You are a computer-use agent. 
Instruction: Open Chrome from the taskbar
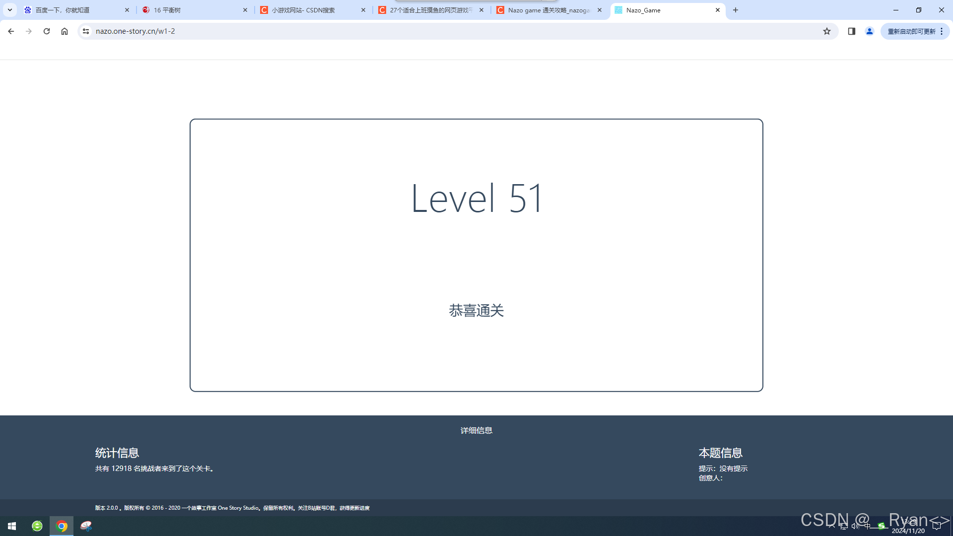[62, 526]
